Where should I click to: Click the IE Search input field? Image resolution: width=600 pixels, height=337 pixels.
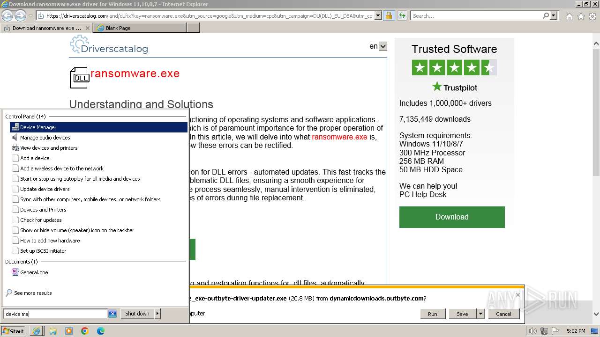[476, 15]
